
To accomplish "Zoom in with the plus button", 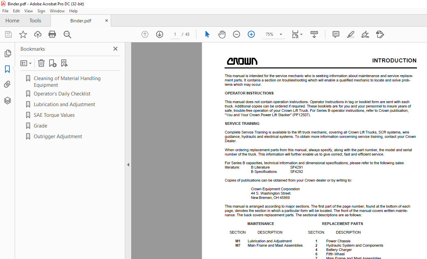I will pyautogui.click(x=251, y=34).
